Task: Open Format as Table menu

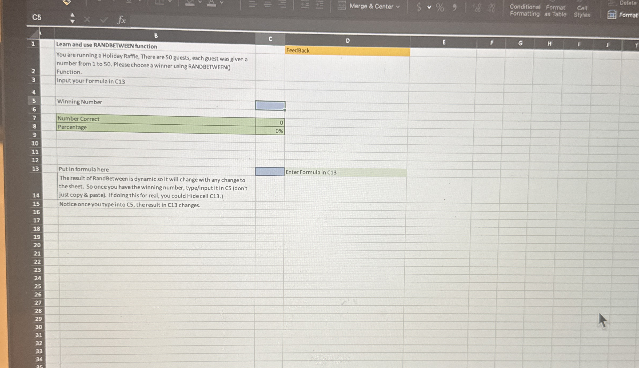Action: click(x=555, y=11)
